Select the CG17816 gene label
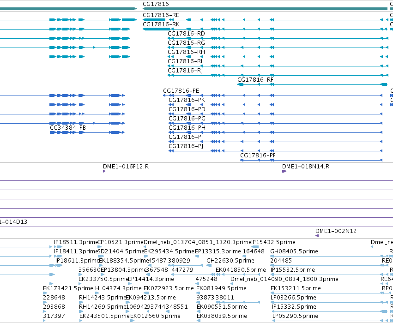This screenshot has height=323, width=393. (x=156, y=4)
